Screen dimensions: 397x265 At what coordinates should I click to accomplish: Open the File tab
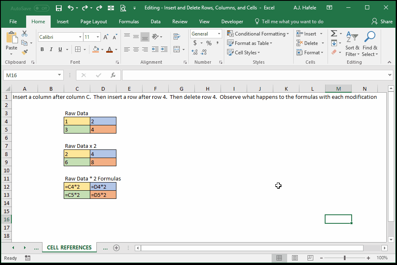coord(13,22)
